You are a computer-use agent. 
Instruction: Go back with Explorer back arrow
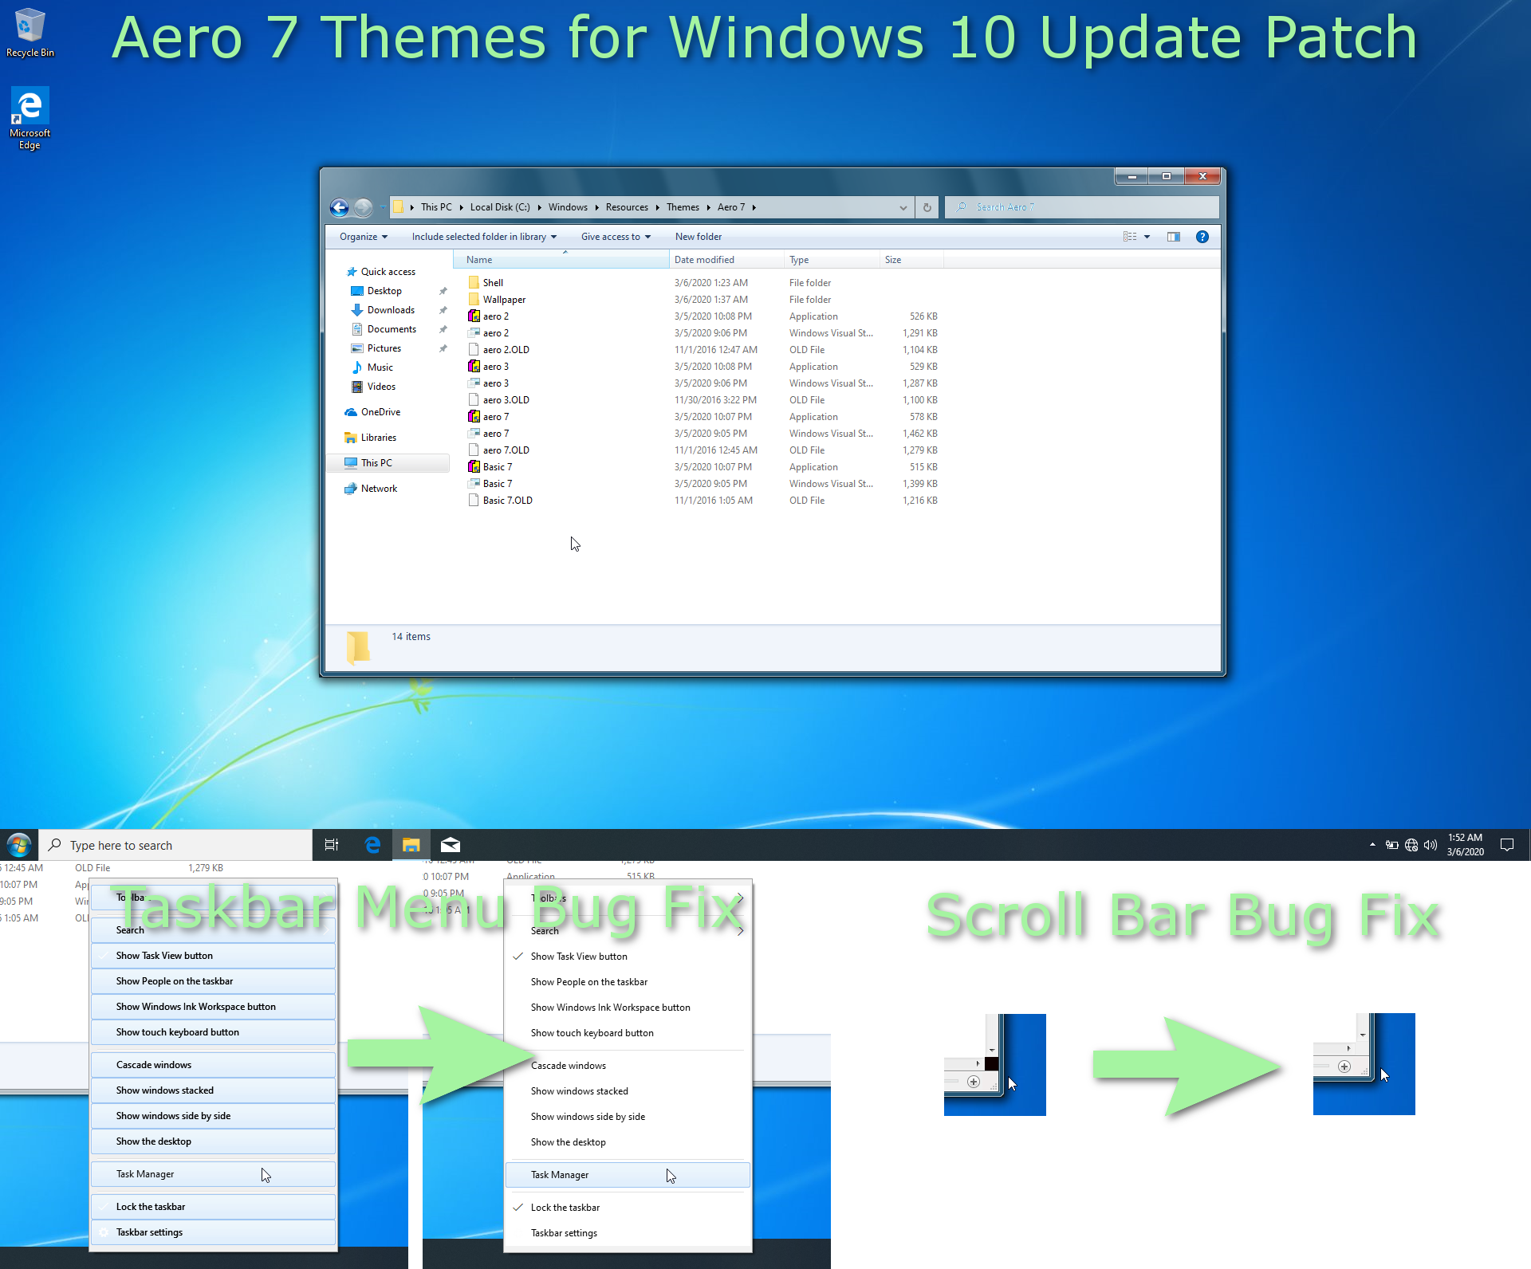[339, 207]
